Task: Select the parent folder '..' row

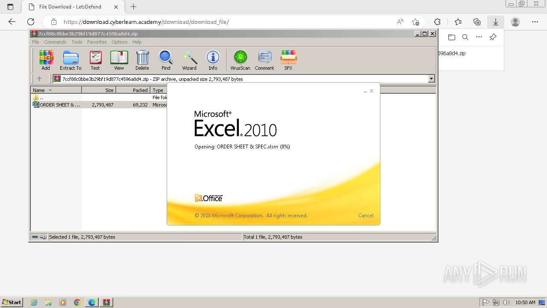Action: click(x=99, y=98)
